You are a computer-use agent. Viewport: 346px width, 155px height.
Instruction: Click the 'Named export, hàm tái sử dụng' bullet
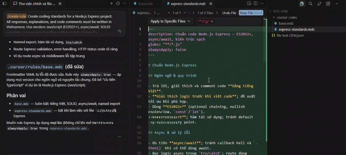click(48, 42)
